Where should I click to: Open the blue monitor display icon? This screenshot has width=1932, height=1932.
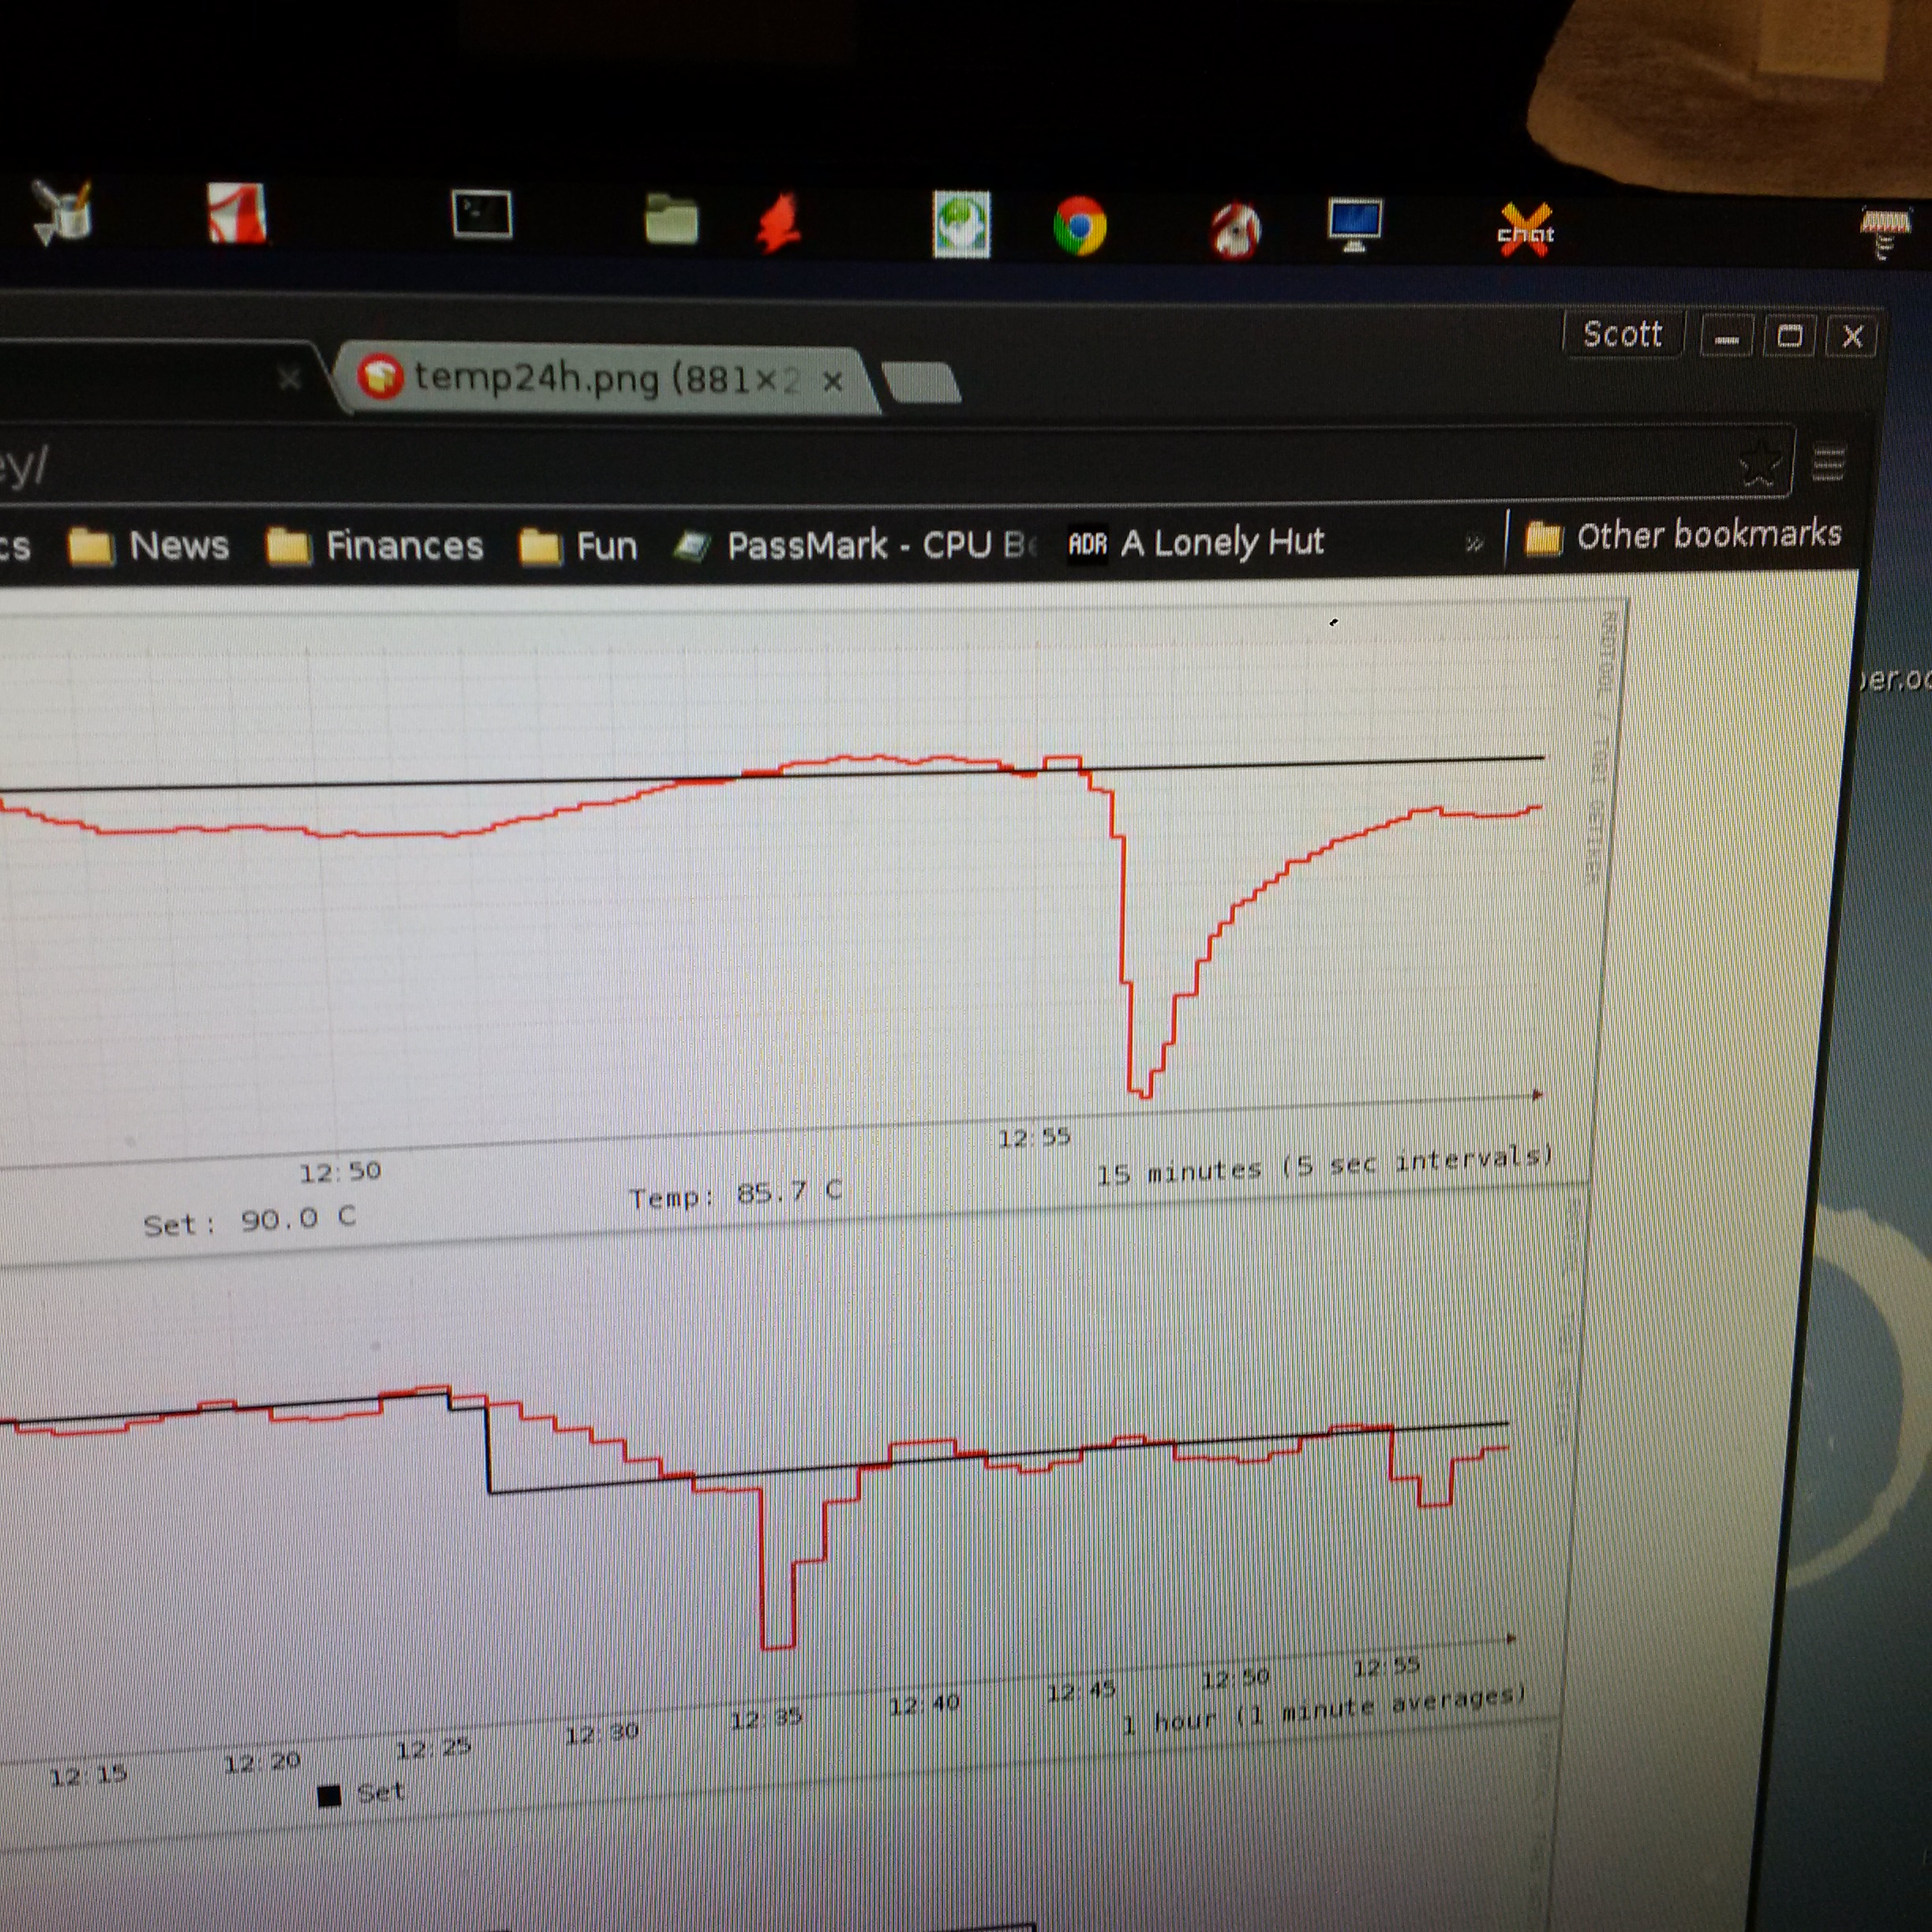pos(1354,225)
